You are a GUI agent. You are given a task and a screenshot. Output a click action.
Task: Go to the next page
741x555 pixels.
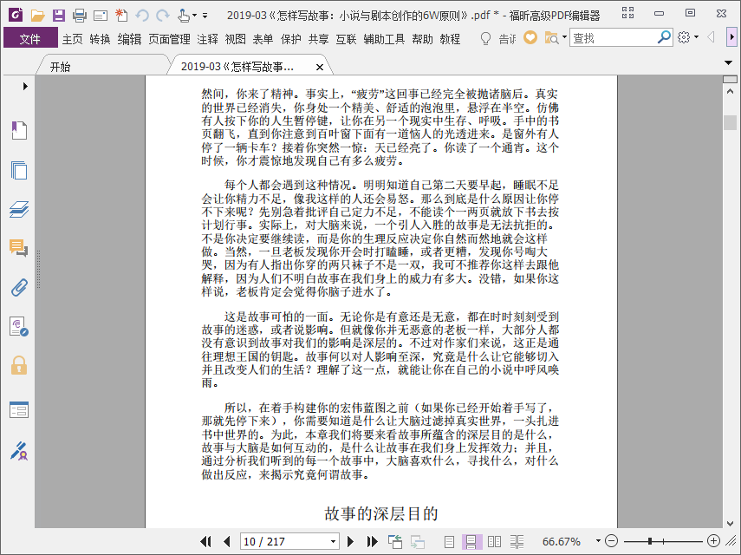point(351,541)
